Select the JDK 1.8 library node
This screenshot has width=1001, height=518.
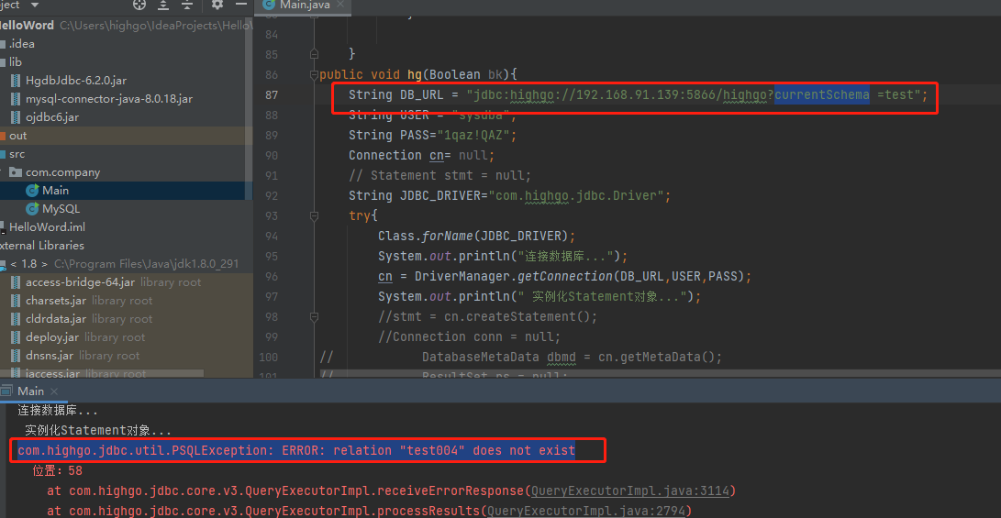pyautogui.click(x=125, y=263)
